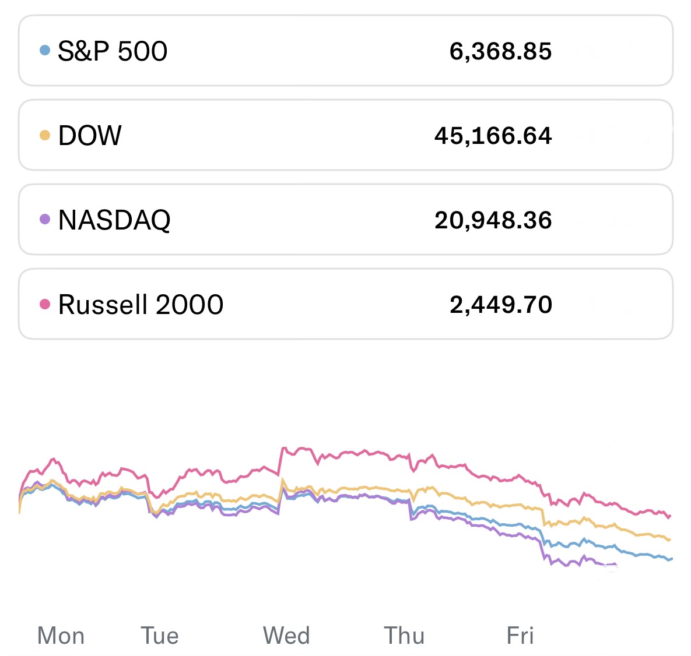Viewport: 691px width, 656px height.
Task: Open the S&P 500 index name
Action: (113, 51)
